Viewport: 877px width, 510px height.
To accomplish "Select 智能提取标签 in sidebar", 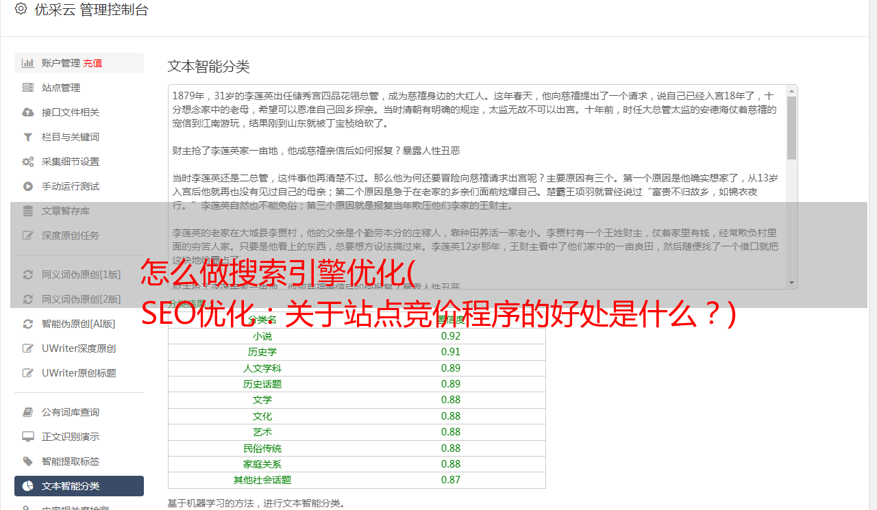I will point(79,461).
